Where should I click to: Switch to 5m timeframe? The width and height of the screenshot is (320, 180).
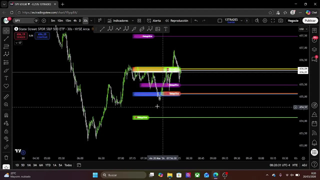53,21
